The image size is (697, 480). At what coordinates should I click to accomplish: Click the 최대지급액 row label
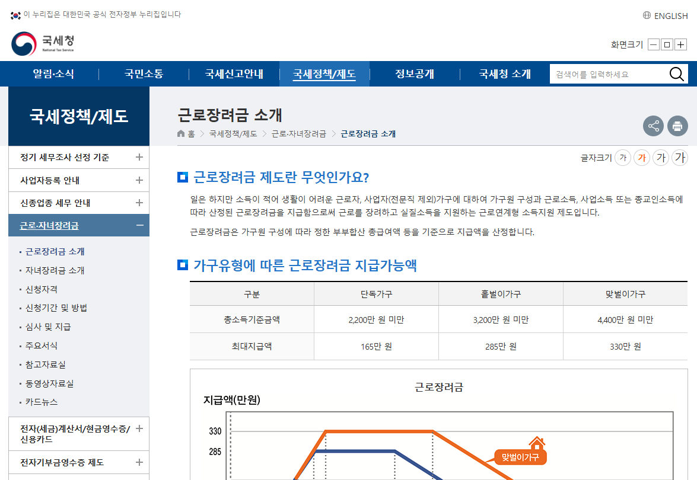252,346
